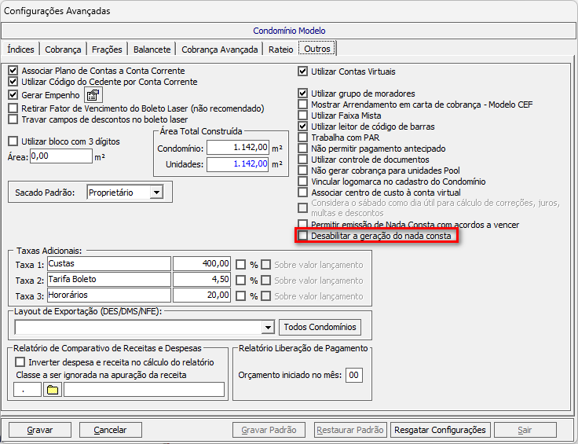
Task: Check Permitir emissão de Nada Consta com acordos
Action: [302, 224]
